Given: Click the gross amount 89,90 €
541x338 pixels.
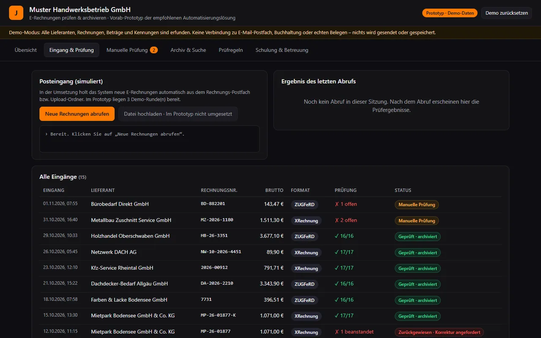Looking at the screenshot, I should (x=275, y=252).
